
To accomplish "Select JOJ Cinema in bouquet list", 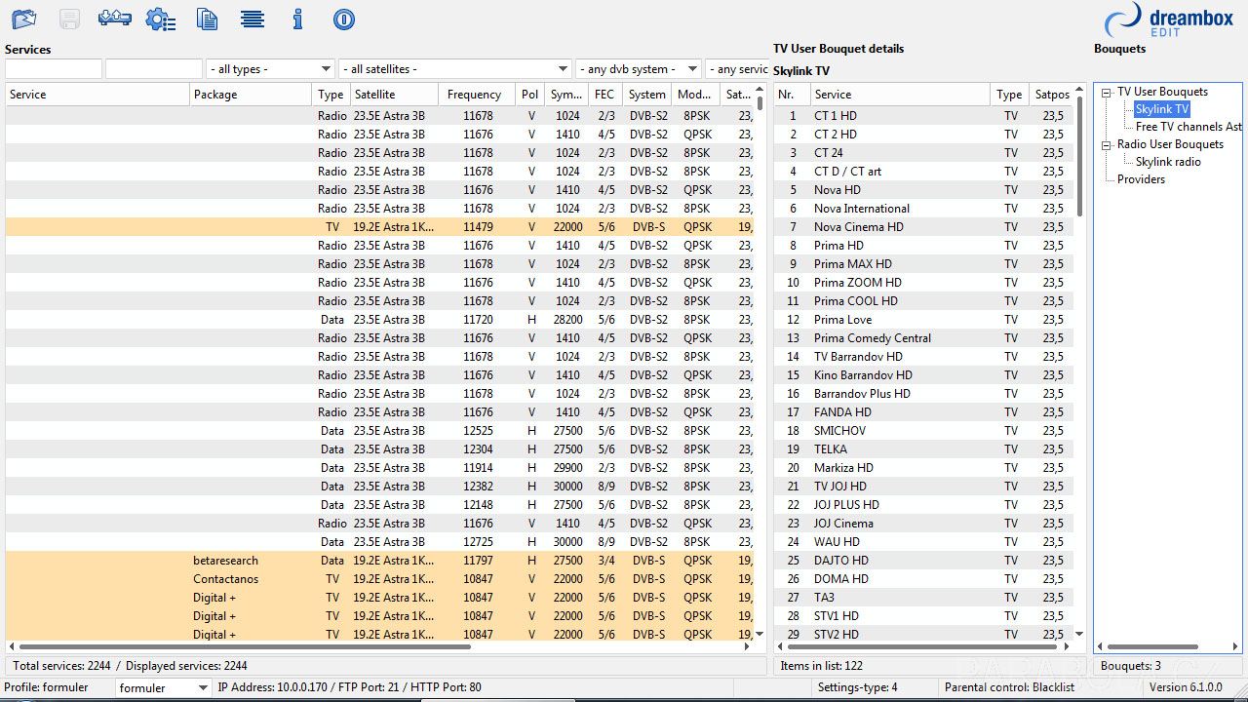I will [x=923, y=524].
